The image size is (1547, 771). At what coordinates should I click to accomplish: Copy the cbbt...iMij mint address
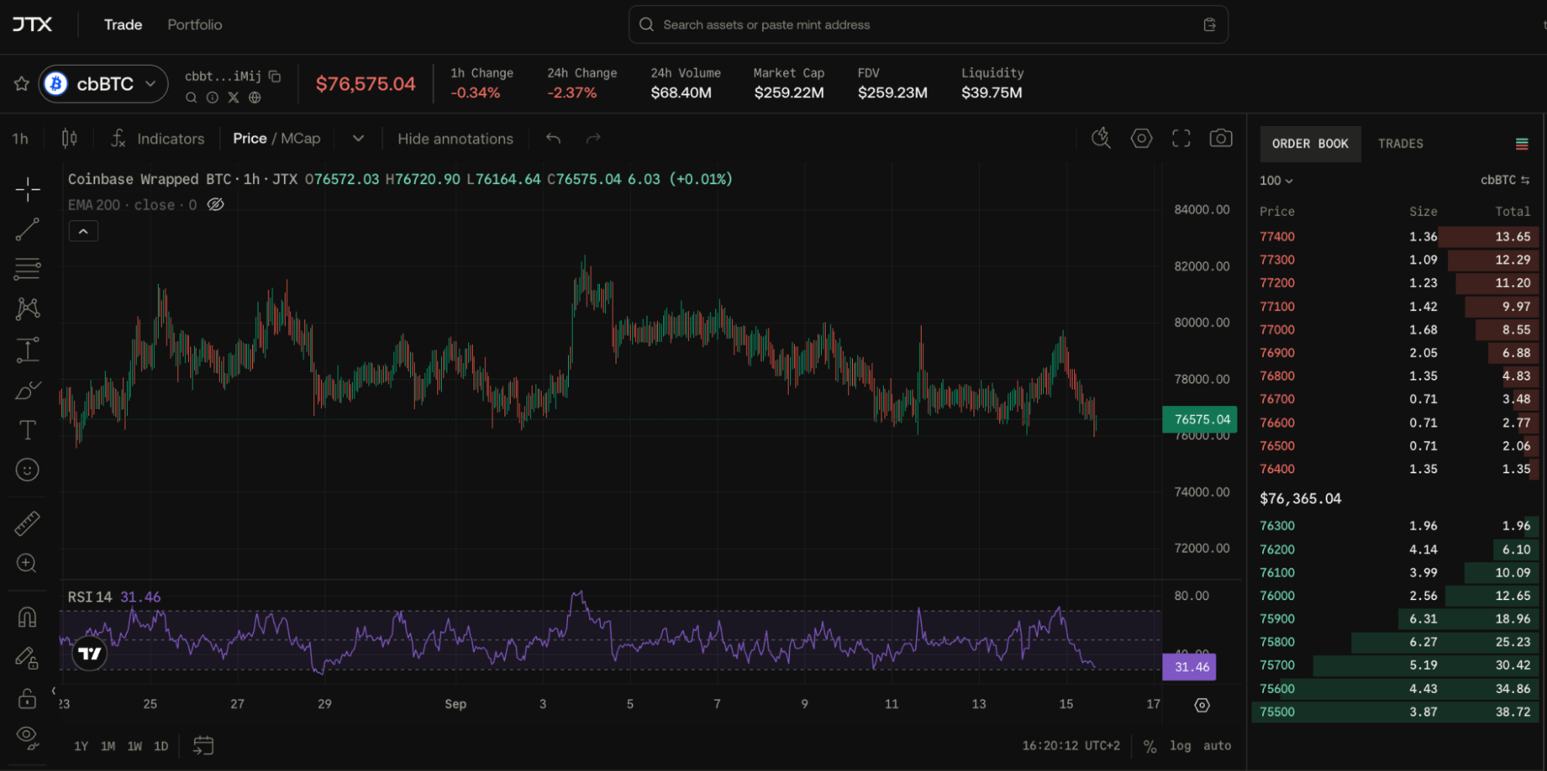(x=275, y=76)
